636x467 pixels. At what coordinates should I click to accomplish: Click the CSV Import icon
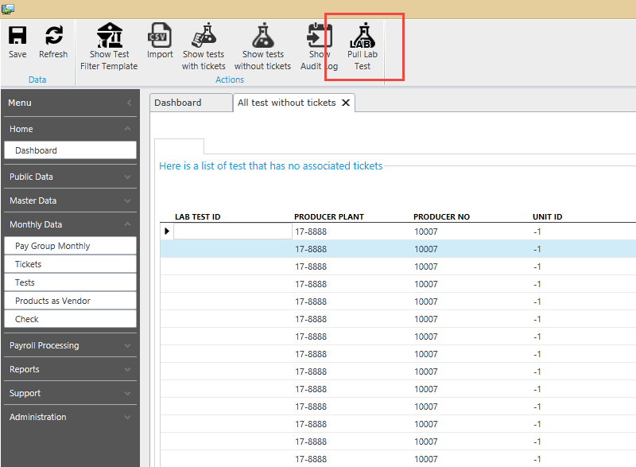(160, 35)
